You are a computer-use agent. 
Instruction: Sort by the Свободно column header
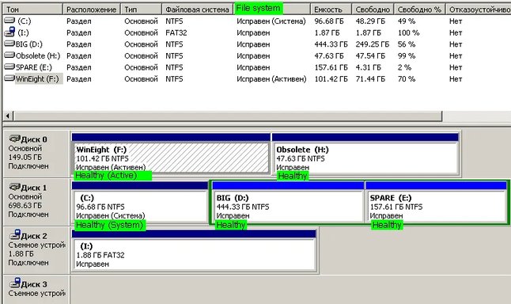point(373,9)
